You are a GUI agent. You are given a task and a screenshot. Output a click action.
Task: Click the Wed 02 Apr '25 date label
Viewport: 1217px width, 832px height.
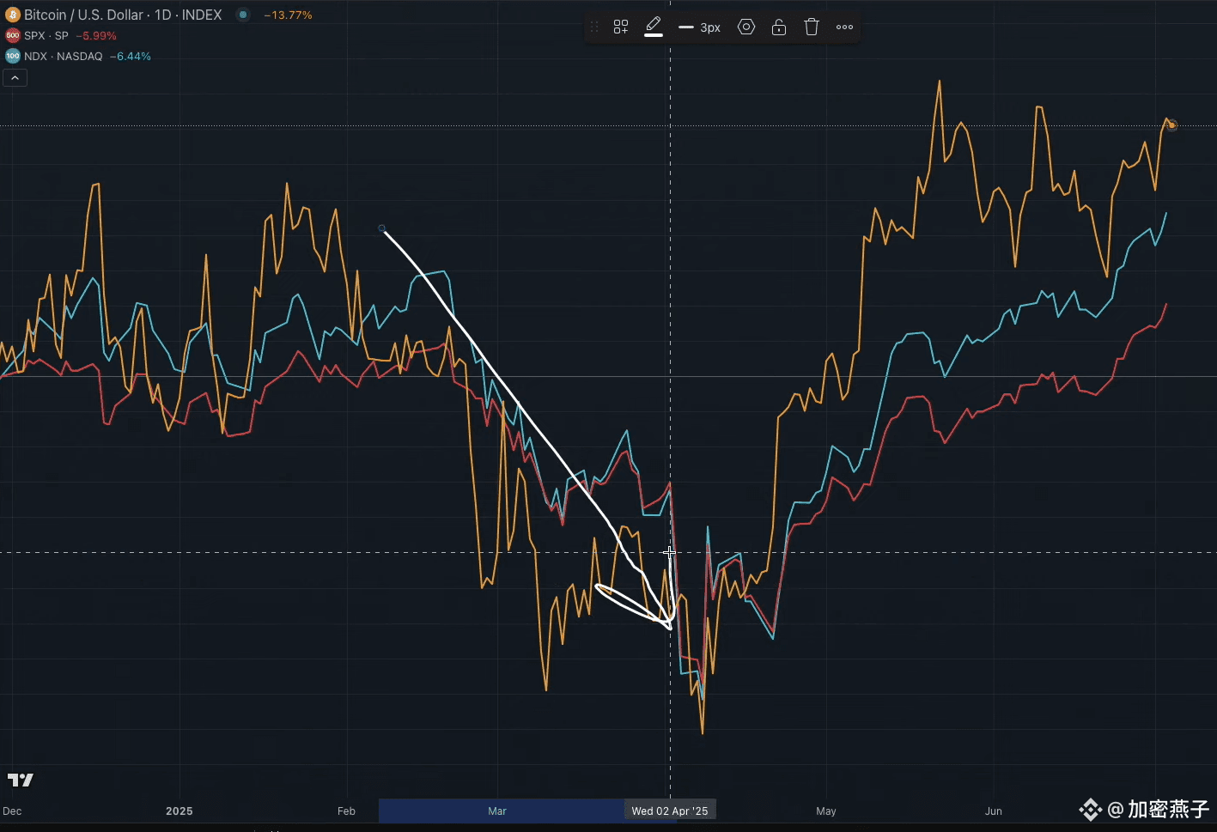tap(670, 811)
